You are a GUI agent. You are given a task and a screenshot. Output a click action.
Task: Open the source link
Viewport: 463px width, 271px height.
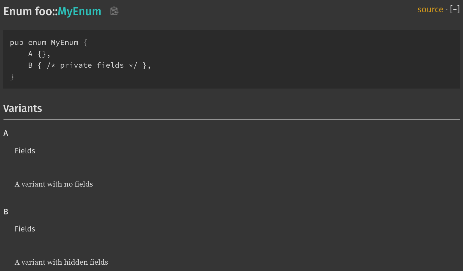(x=430, y=9)
